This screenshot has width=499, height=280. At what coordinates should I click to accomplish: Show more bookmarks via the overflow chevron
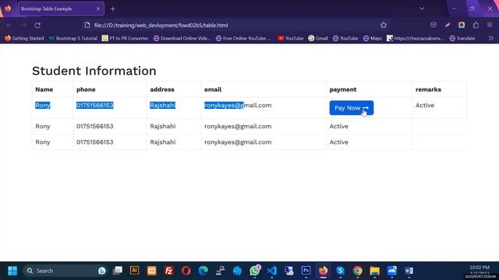point(491,38)
